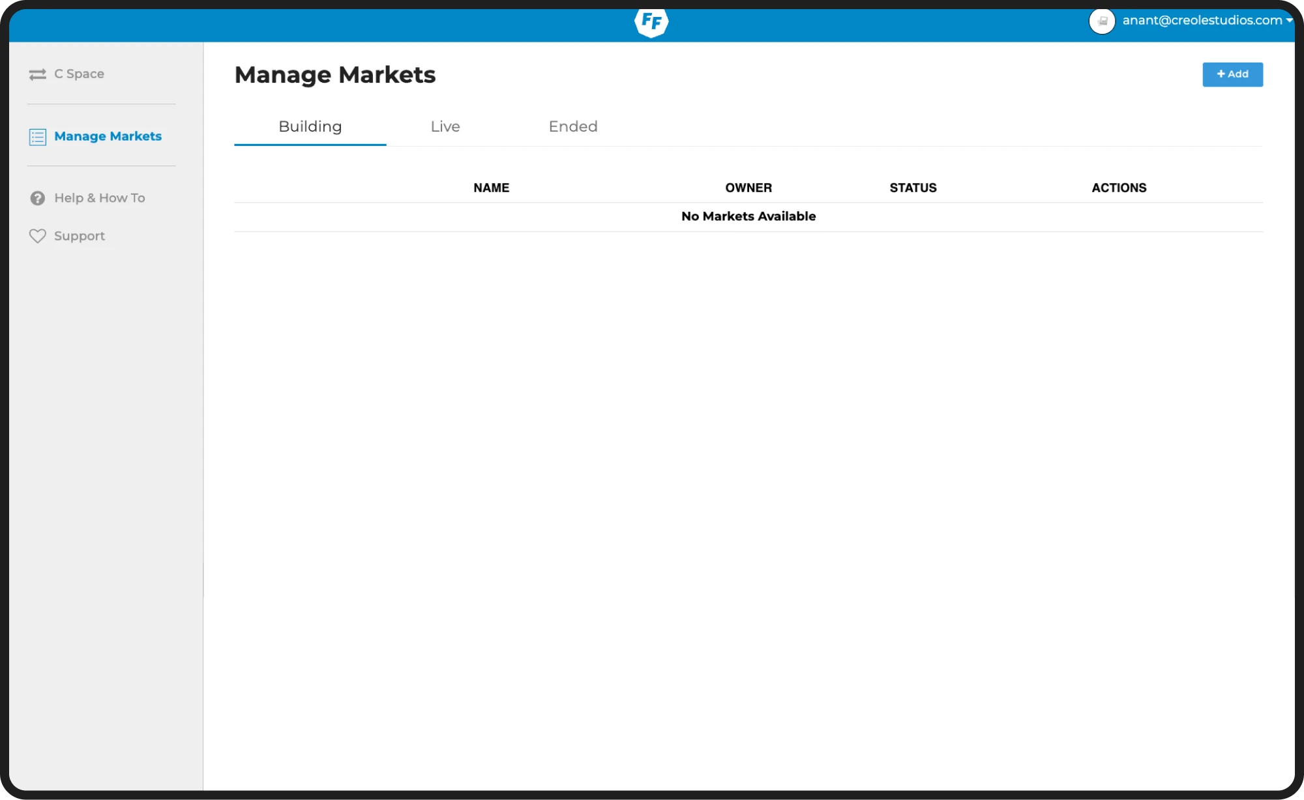Click the Manage Markets page heading
1304x800 pixels.
click(x=335, y=75)
